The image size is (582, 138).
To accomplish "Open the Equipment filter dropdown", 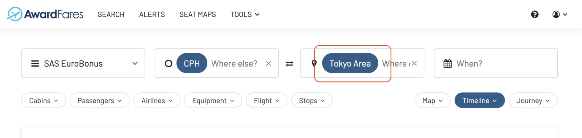I will click(x=213, y=100).
